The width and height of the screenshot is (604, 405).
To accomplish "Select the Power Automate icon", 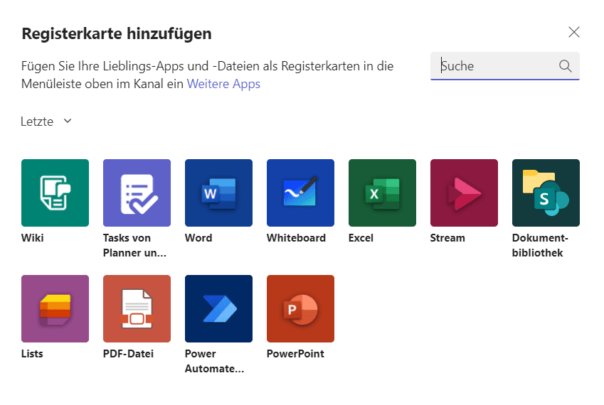I will tap(218, 308).
